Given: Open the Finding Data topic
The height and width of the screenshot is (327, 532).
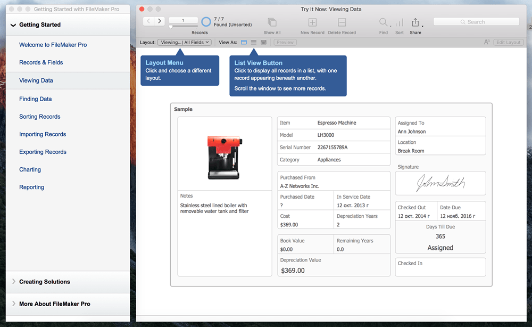Looking at the screenshot, I should tap(35, 99).
